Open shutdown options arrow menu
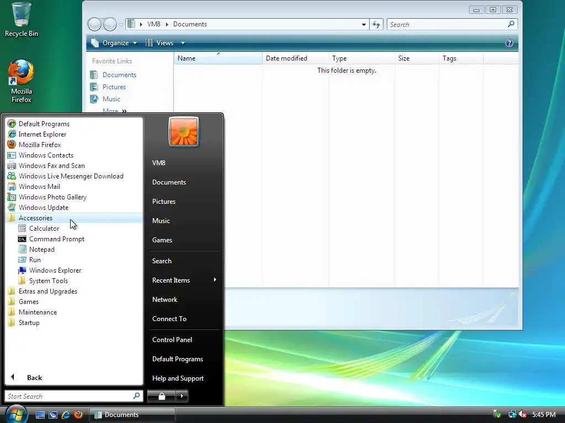The height and width of the screenshot is (423, 565). pyautogui.click(x=182, y=396)
